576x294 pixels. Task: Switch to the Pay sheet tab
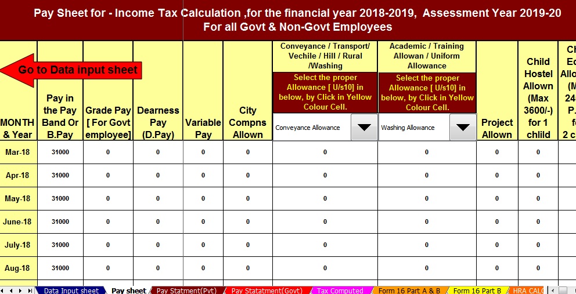coord(128,291)
